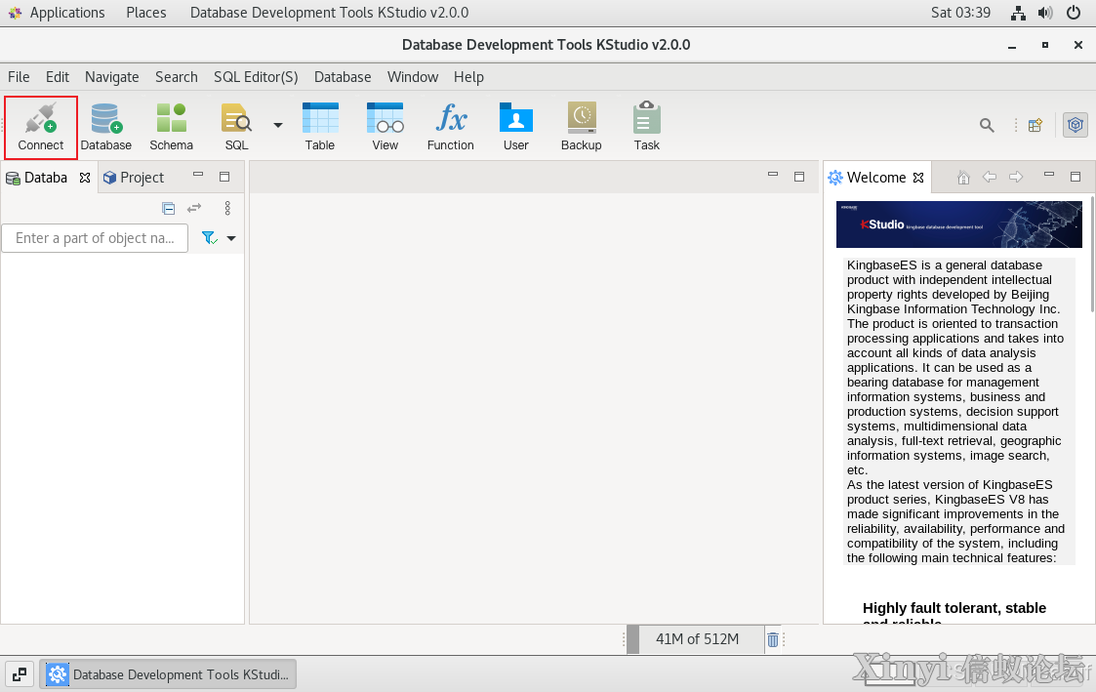Create a new Database from toolbar
Viewport: 1096px width, 692px height.
106,127
